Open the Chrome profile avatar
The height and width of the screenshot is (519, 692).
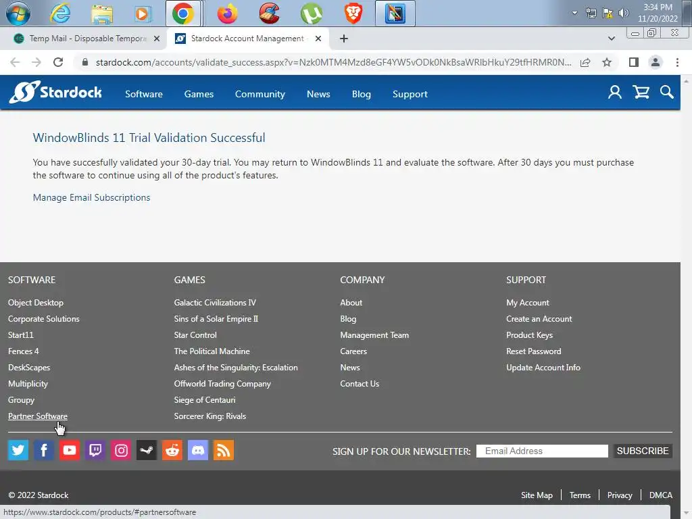pyautogui.click(x=656, y=62)
